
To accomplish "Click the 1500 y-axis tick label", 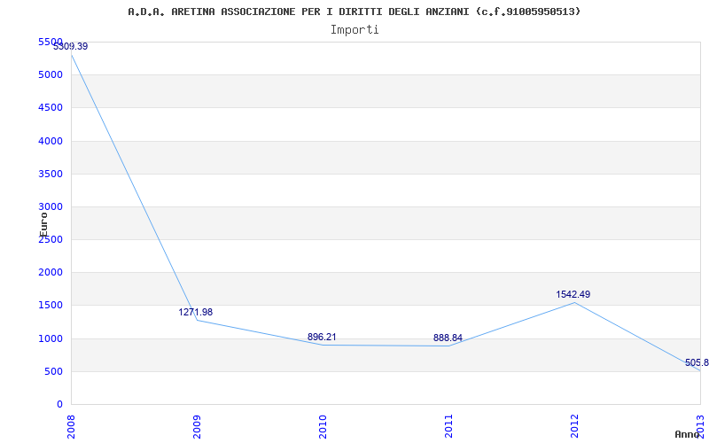I will pos(51,305).
